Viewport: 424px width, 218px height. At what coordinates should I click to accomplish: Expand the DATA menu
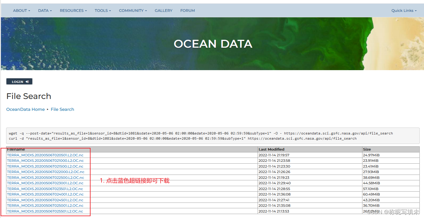coord(45,10)
